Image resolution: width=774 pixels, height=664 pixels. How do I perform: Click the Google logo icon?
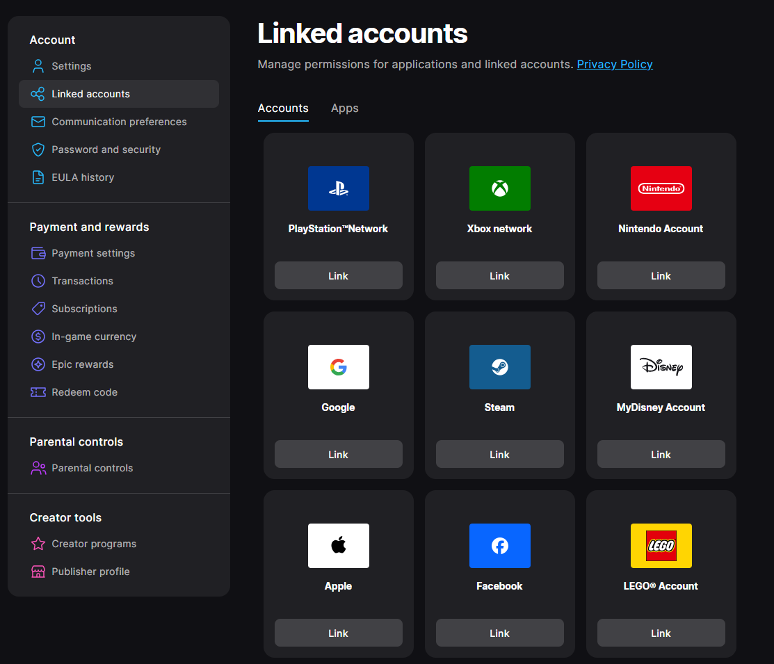click(338, 367)
